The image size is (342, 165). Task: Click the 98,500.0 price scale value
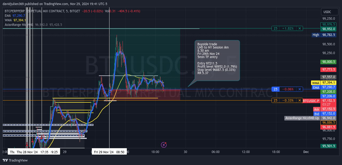329,45
